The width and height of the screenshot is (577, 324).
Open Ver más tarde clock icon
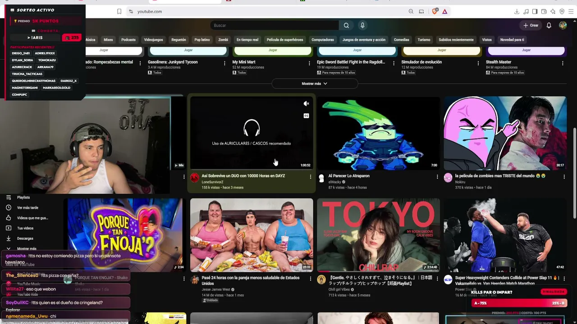(x=8, y=207)
